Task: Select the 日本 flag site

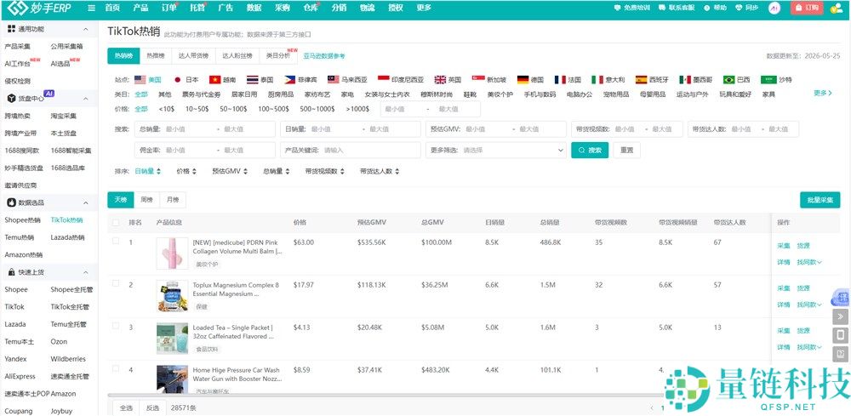Action: [177, 80]
